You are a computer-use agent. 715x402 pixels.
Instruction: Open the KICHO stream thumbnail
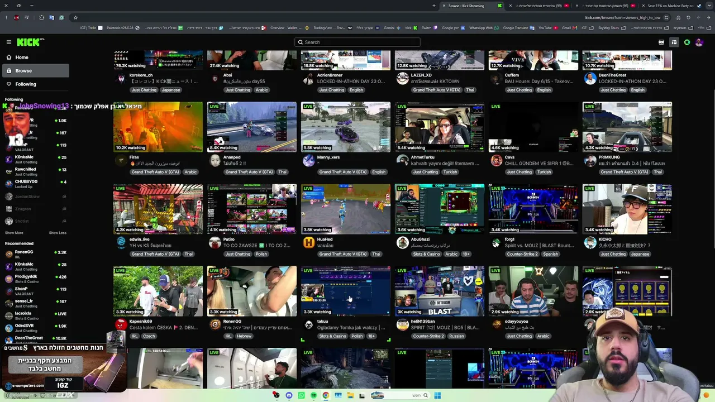point(627,209)
